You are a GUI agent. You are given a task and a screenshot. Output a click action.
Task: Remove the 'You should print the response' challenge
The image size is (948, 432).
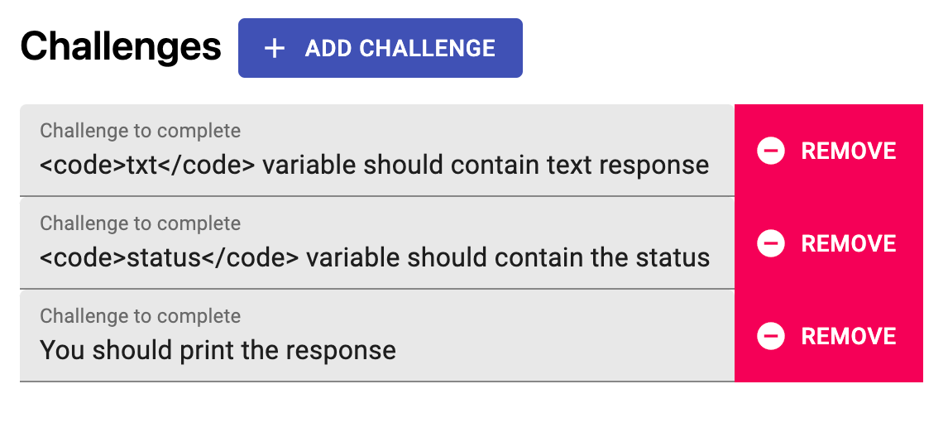(828, 336)
